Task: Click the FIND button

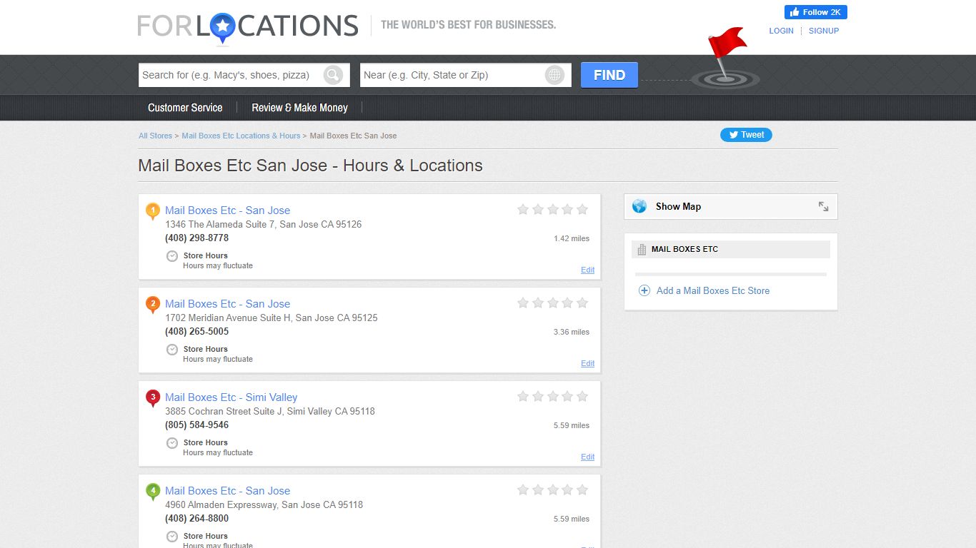Action: [609, 75]
